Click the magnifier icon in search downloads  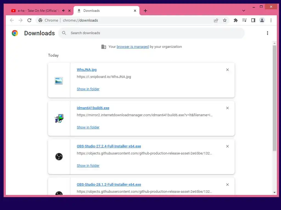[64, 33]
